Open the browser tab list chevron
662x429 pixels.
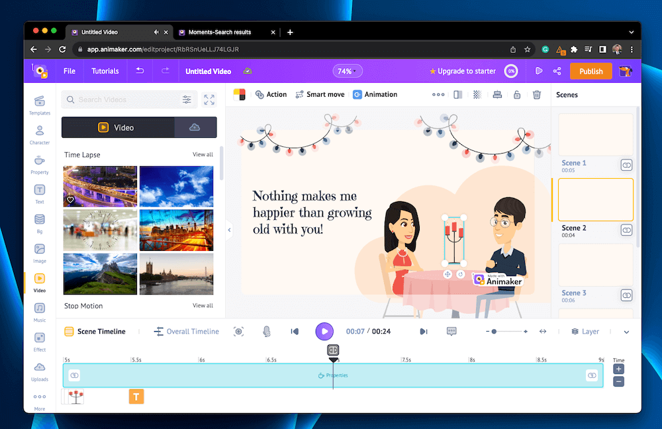[x=631, y=32]
